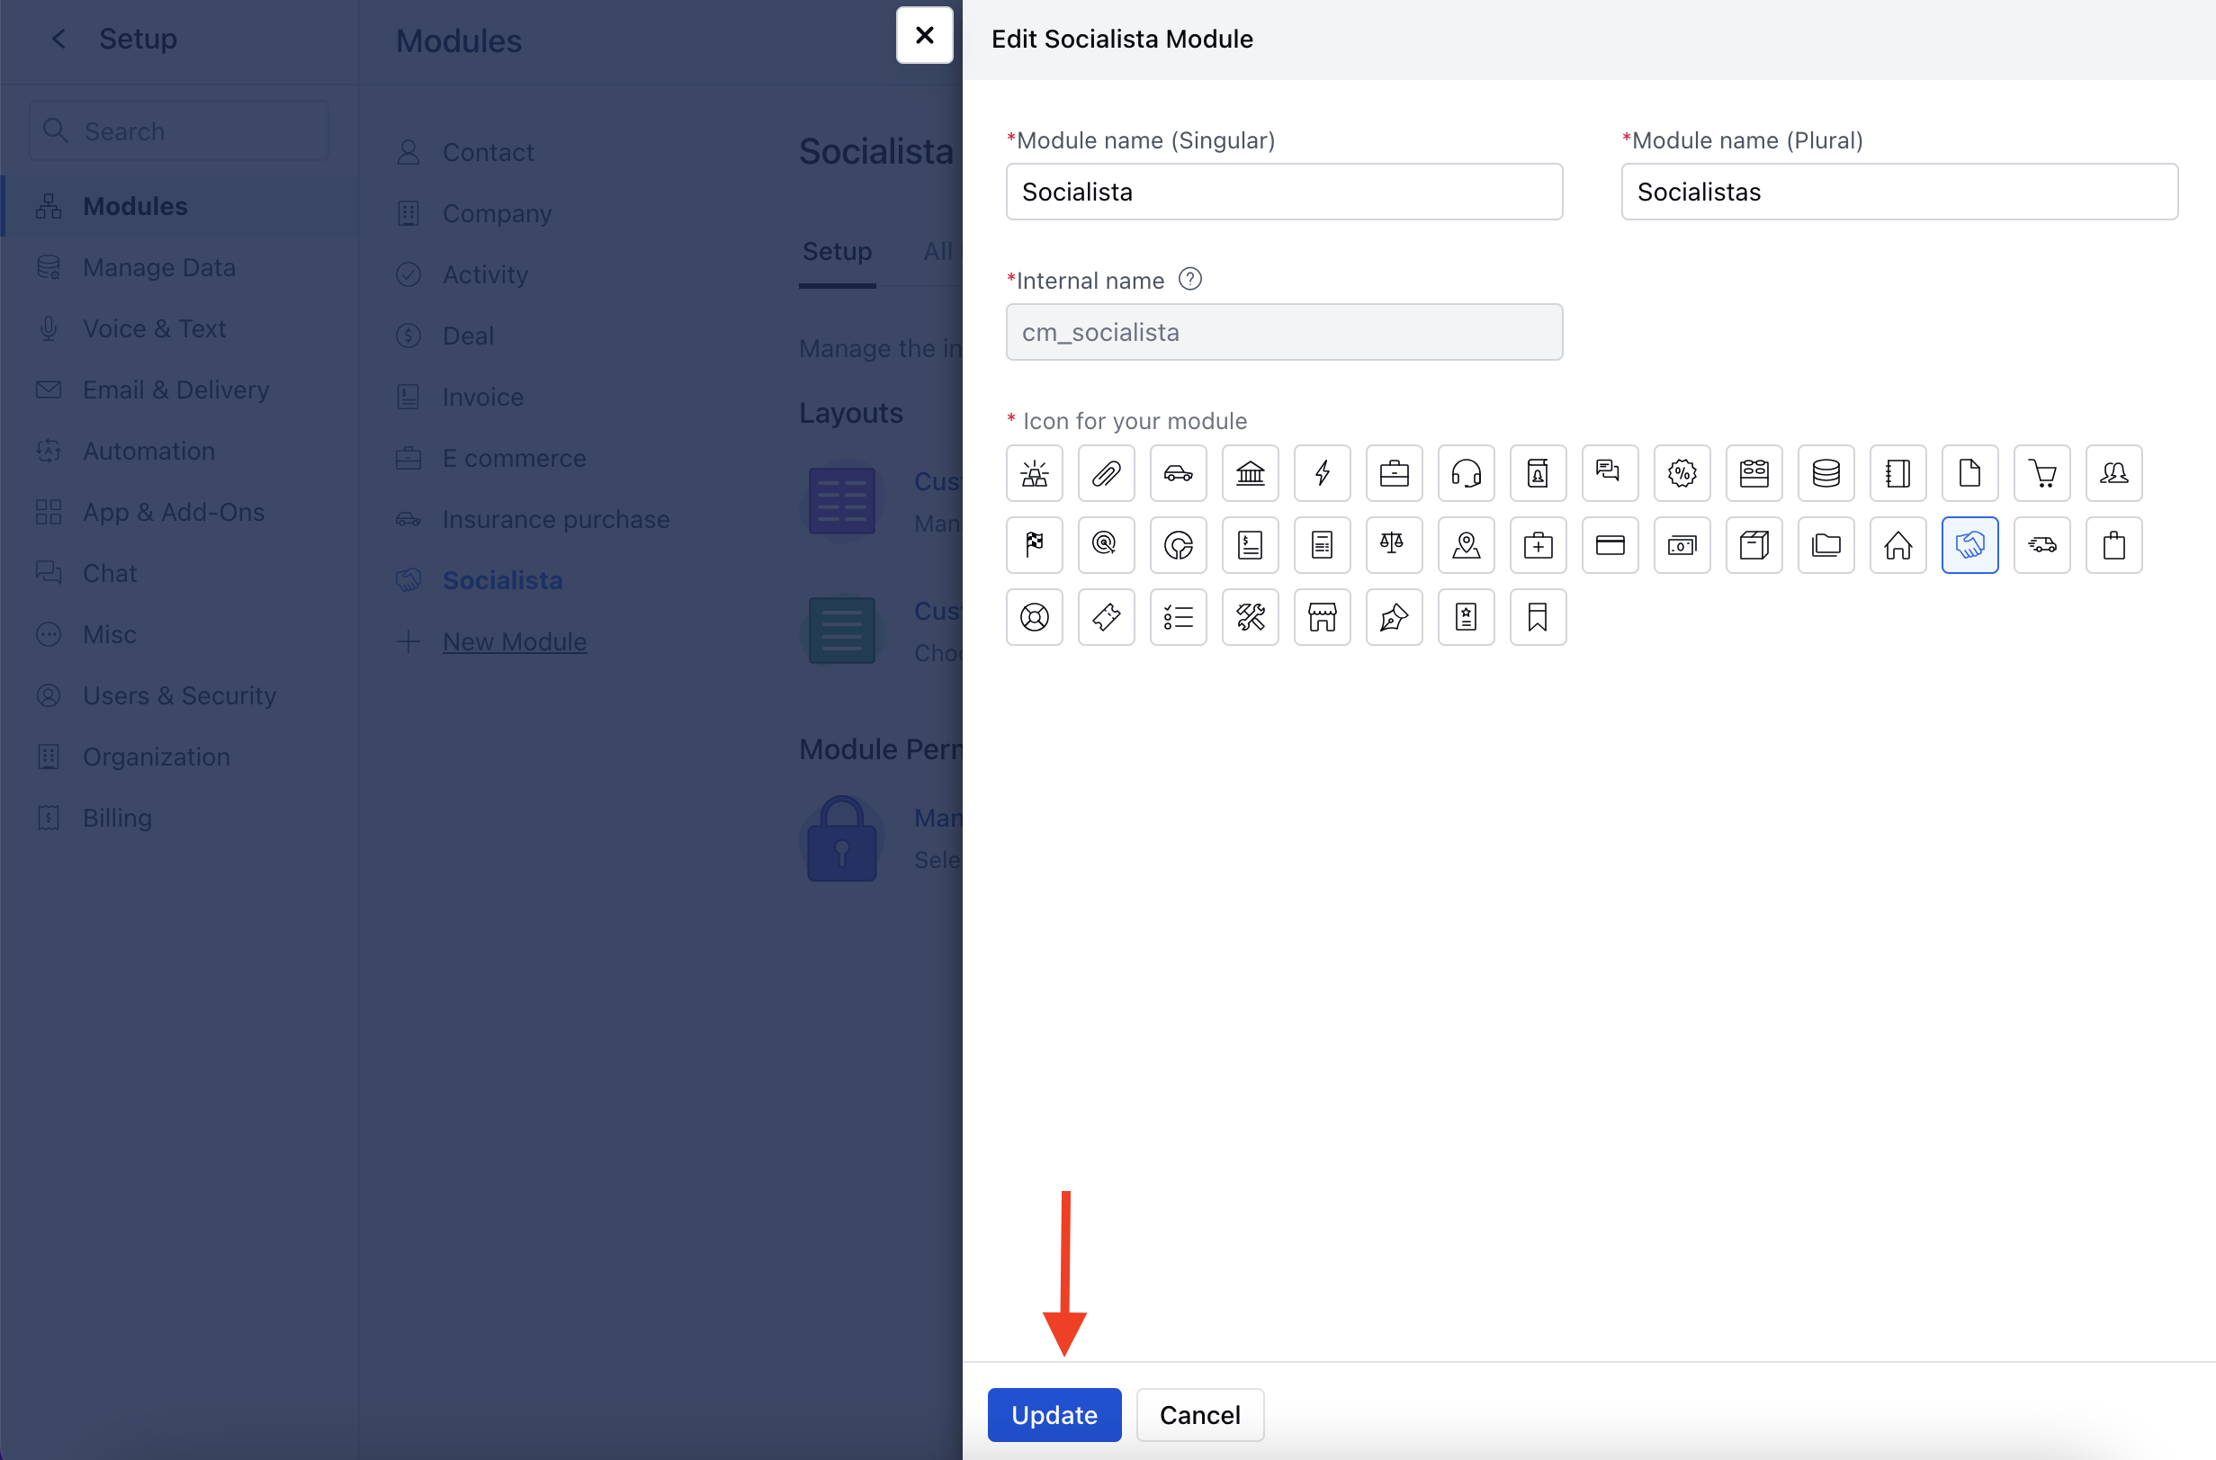Go to Email & Delivery section
The height and width of the screenshot is (1460, 2216).
[x=179, y=390]
